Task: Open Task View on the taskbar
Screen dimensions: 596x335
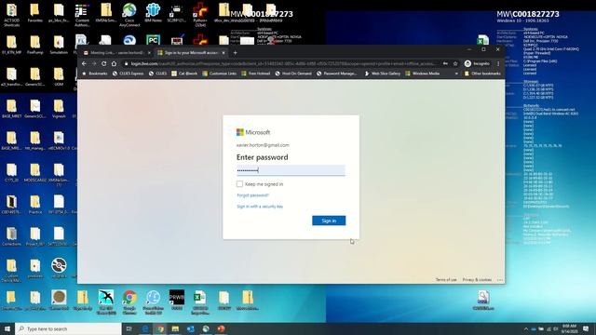Action: tap(129, 328)
